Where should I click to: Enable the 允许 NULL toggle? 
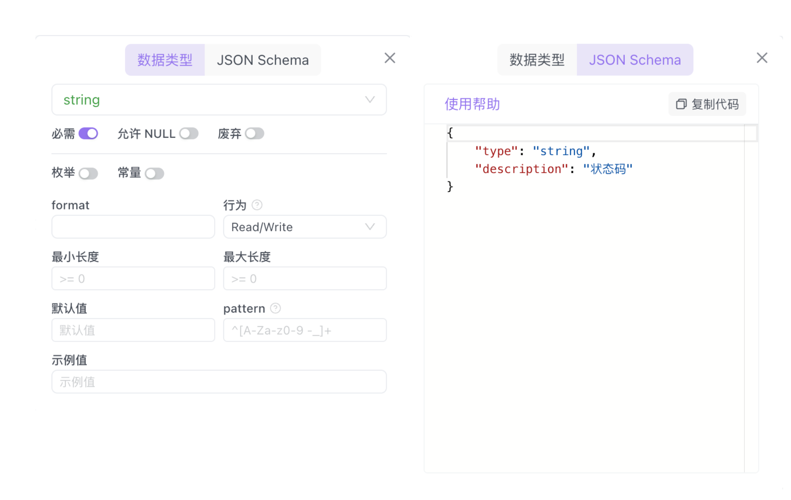(189, 133)
